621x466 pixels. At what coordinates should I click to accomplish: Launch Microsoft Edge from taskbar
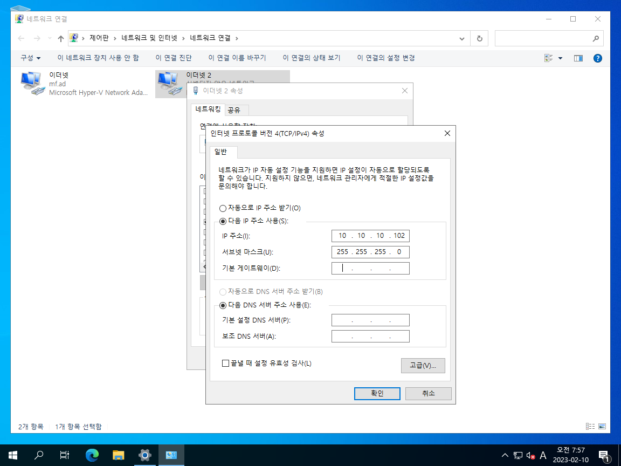point(92,455)
